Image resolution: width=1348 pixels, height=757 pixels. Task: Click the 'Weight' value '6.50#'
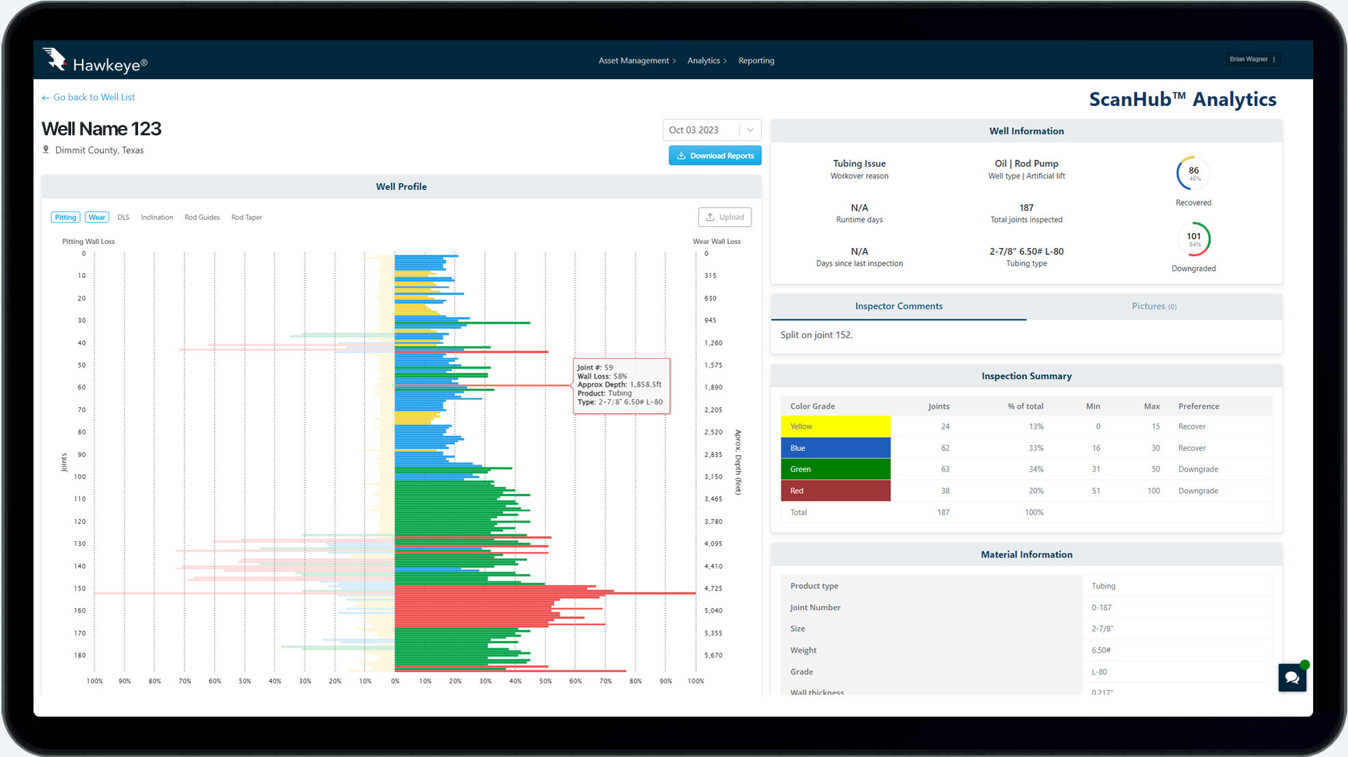point(1101,650)
